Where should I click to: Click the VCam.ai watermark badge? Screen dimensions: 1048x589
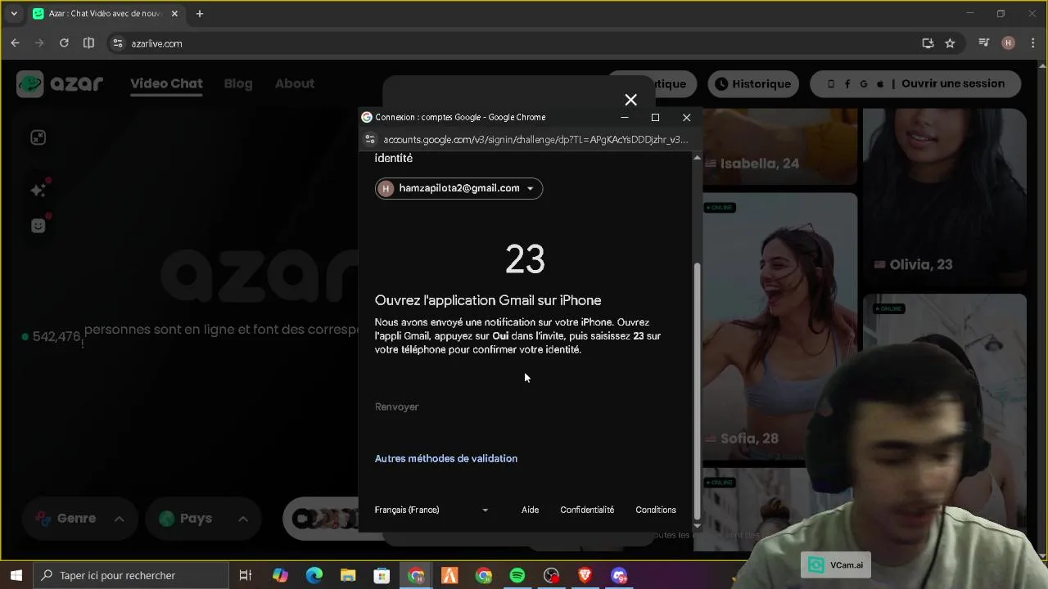(836, 565)
